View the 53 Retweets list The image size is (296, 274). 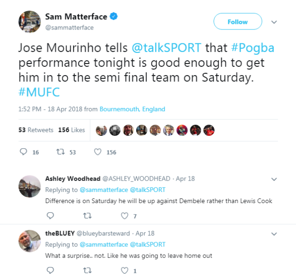36,130
